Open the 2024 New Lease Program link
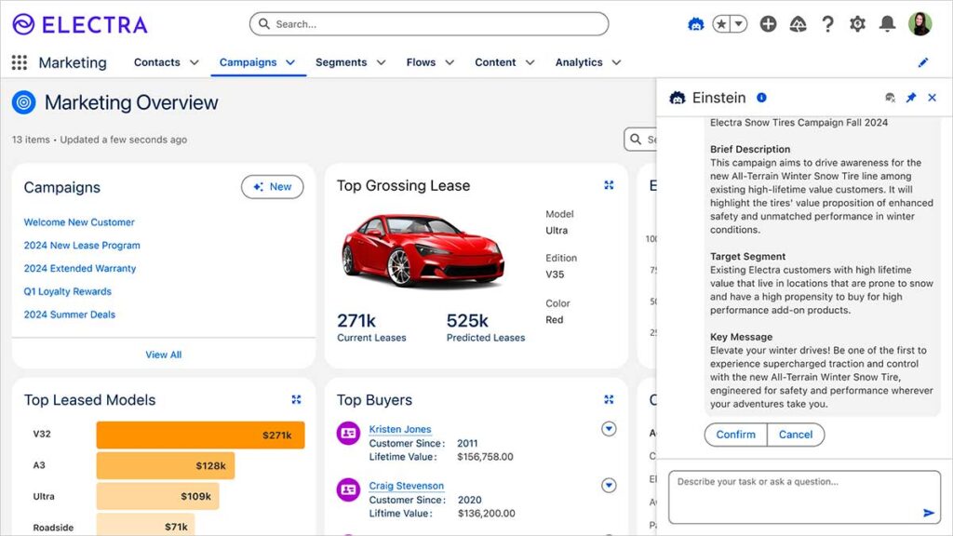 [82, 246]
